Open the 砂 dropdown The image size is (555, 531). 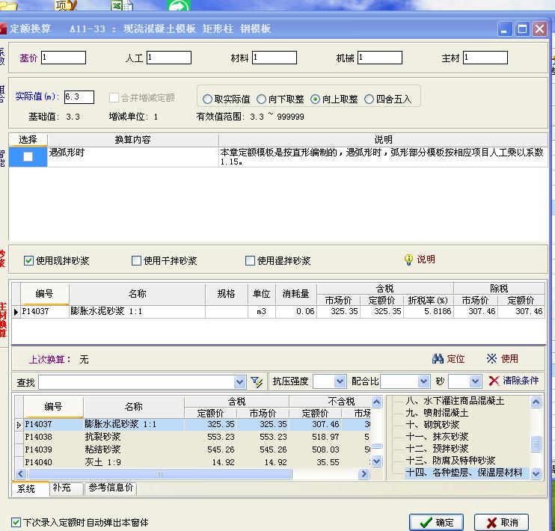coord(475,381)
